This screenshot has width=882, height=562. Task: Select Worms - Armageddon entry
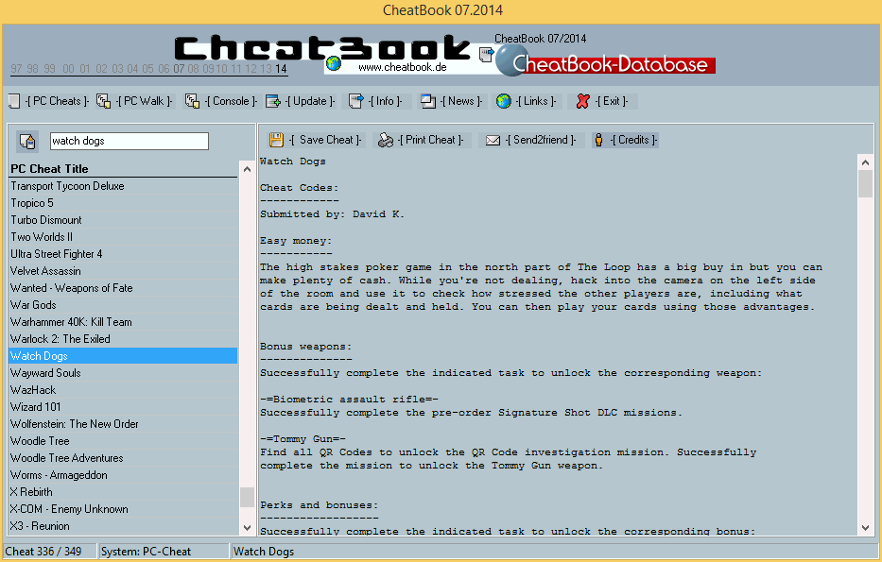(x=124, y=475)
